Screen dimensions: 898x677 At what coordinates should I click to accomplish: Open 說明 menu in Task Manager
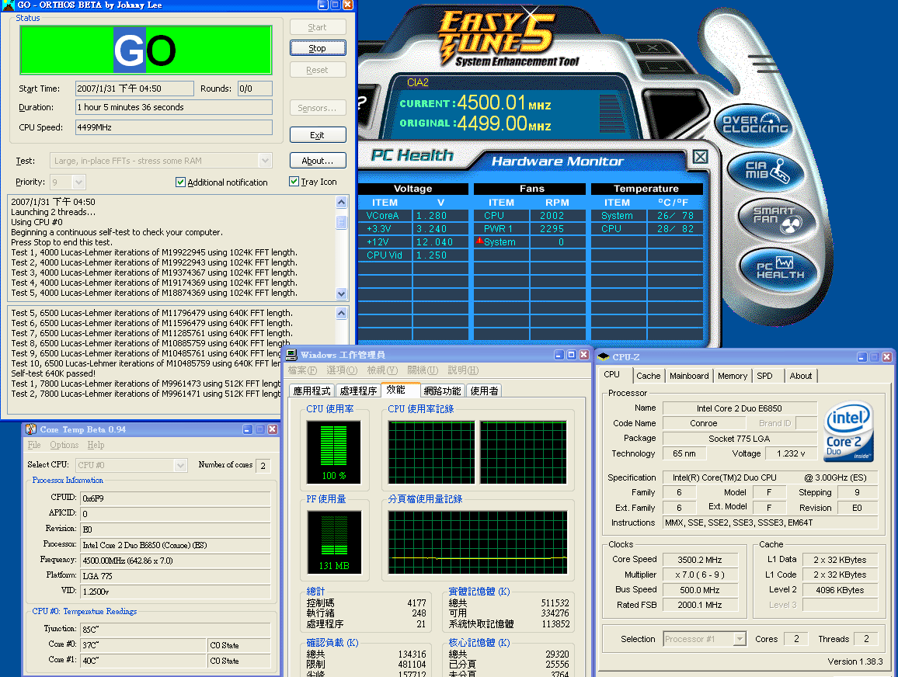click(463, 370)
